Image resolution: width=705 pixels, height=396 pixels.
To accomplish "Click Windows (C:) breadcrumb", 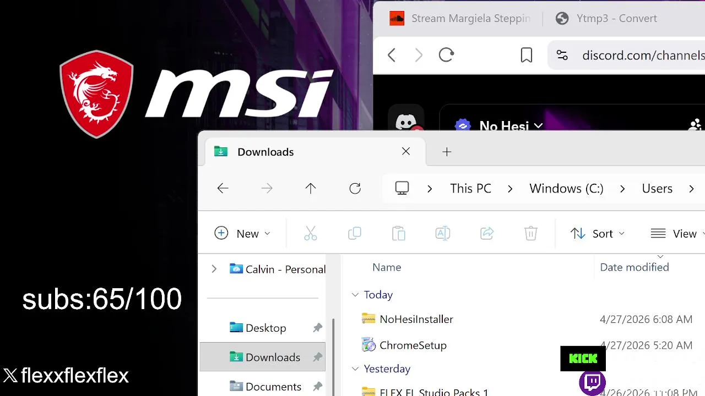I will (566, 189).
